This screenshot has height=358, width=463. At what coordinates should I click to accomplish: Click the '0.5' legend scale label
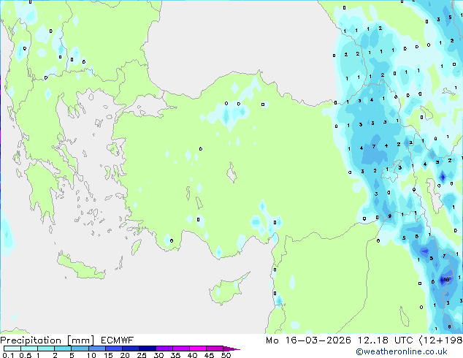[x=25, y=355]
